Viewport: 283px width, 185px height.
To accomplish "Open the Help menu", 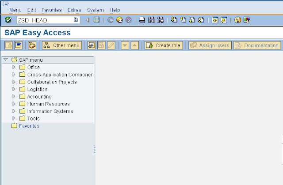I will point(115,10).
